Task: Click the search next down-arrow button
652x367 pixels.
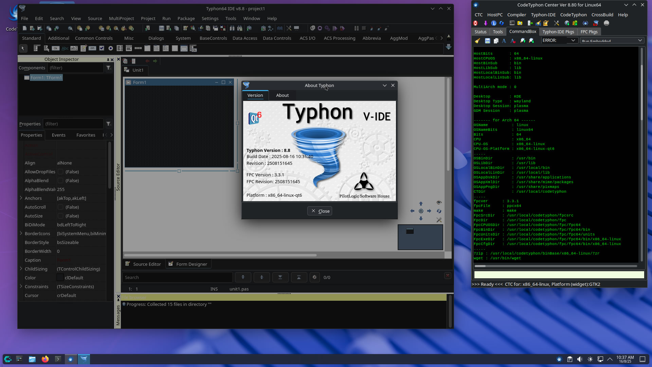Action: coord(243,277)
